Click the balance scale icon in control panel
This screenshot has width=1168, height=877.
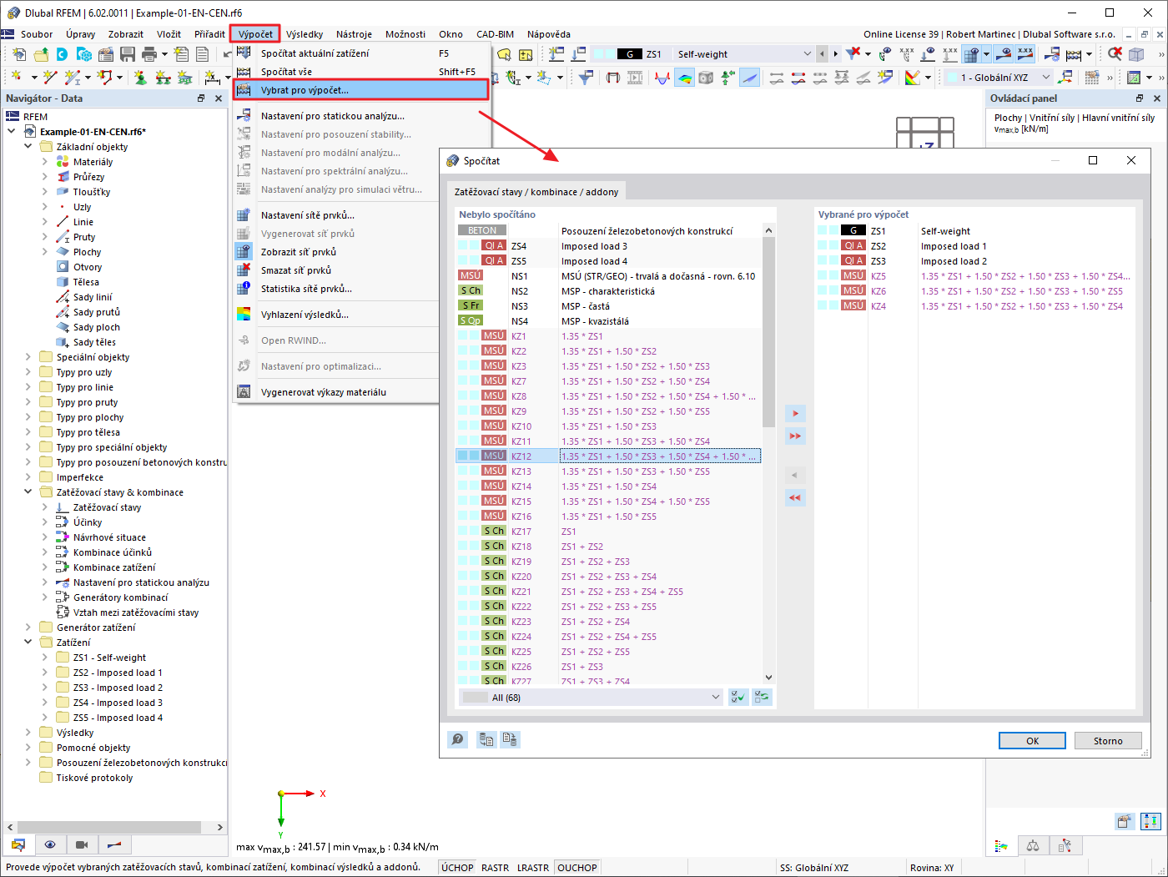pos(1033,845)
